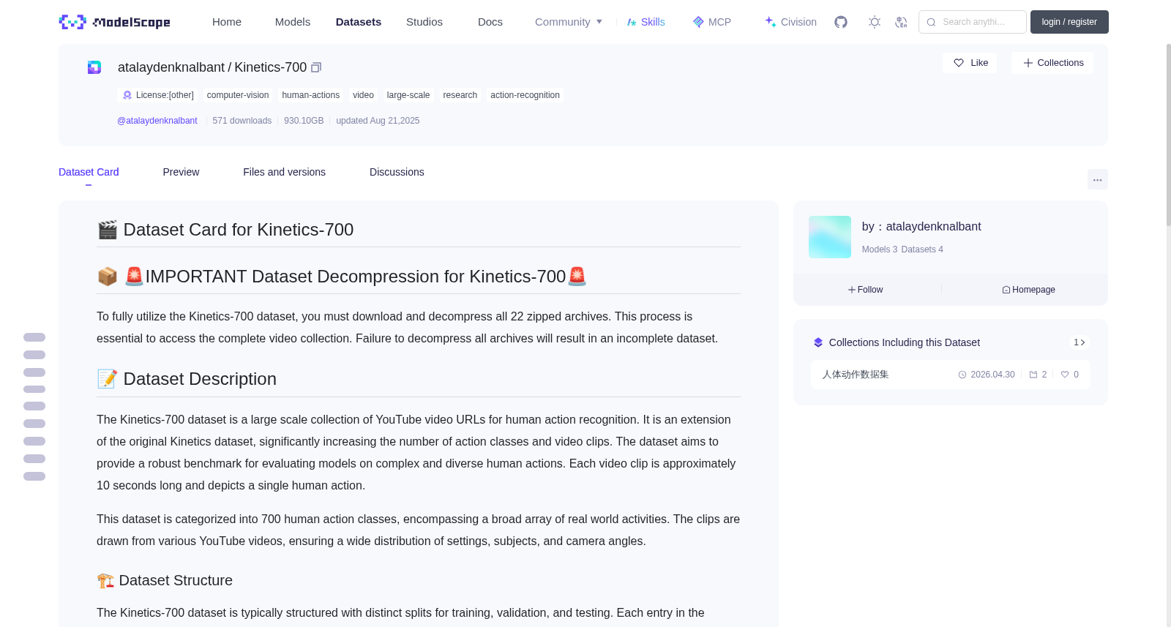Click the 2026.04.30 collection date
This screenshot has width=1171, height=627.
click(x=992, y=375)
